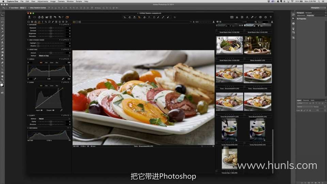
Task: Open the Capture One app menu
Action: click(x=12, y=1)
